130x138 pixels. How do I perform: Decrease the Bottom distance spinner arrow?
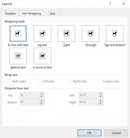pyautogui.click(x=42, y=103)
